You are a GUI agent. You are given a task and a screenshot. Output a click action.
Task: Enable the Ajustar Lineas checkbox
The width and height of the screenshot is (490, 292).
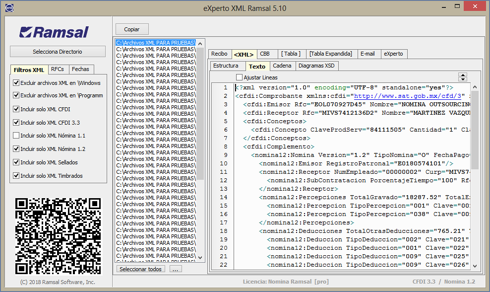[x=240, y=77]
